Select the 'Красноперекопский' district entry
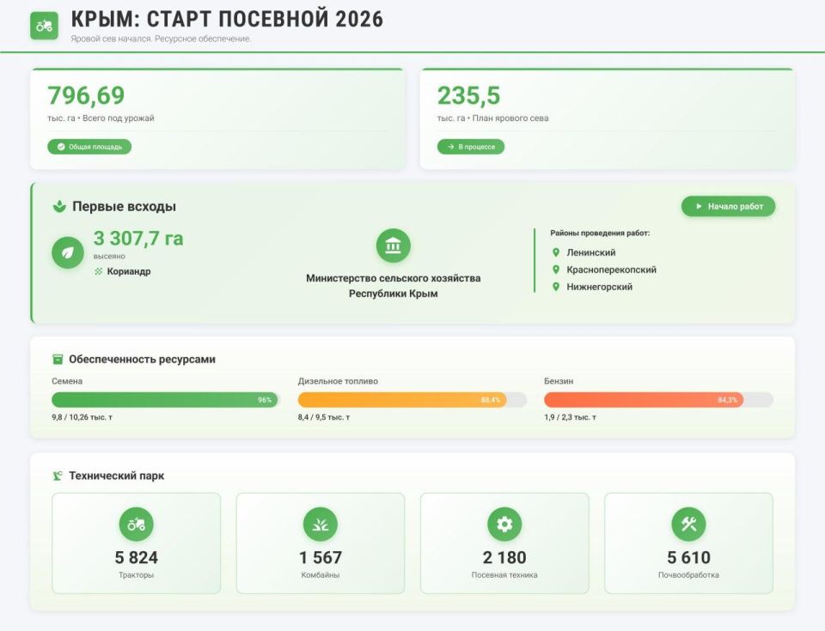 pos(612,269)
